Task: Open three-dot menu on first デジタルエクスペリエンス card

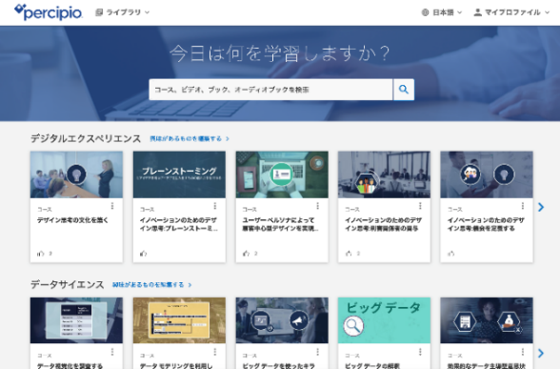Action: (x=112, y=206)
